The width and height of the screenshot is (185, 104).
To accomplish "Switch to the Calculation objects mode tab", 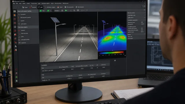I will pos(50,7).
